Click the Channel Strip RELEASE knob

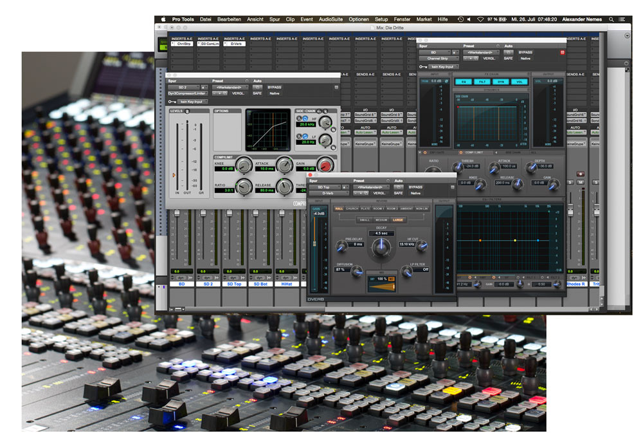[518, 185]
